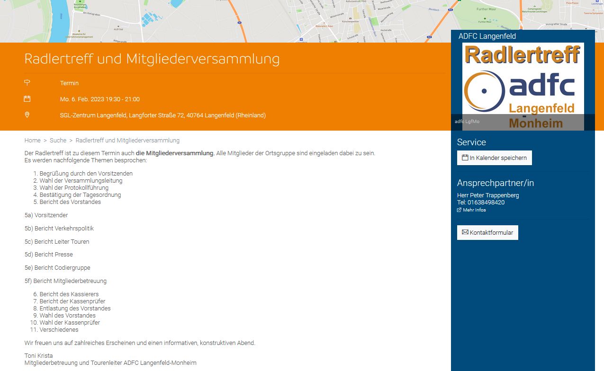
Task: Click the location pin icon beside the address
Action: tap(27, 115)
